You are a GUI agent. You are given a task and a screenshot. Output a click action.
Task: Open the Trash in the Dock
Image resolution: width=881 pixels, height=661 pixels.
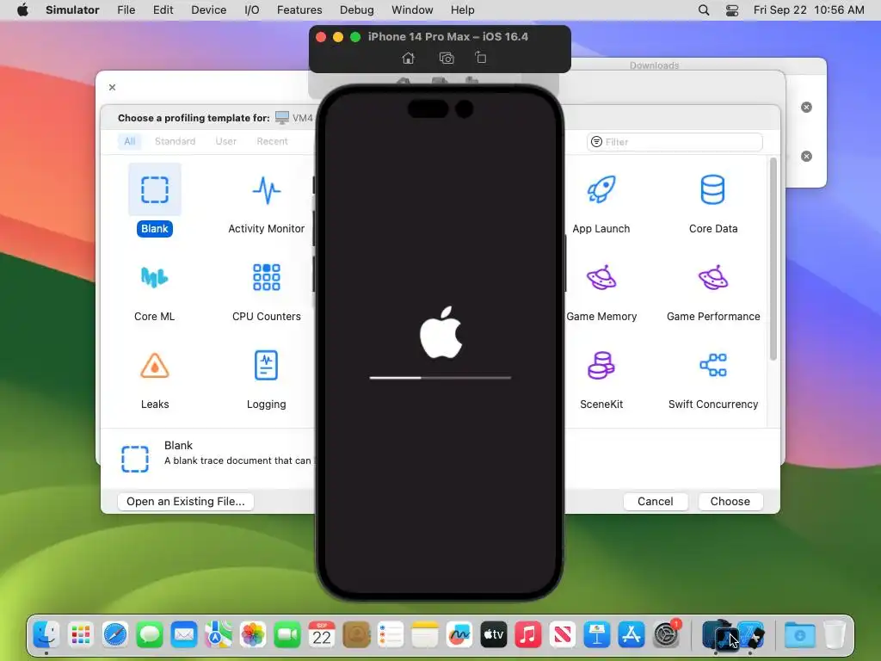[x=835, y=635]
